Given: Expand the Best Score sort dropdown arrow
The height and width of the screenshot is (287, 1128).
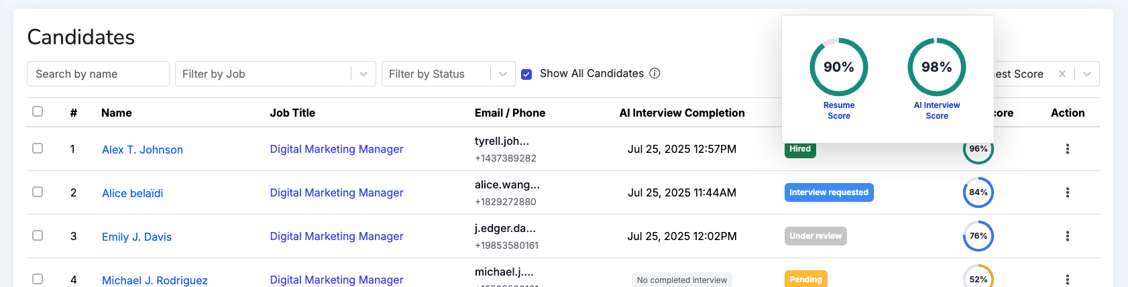Looking at the screenshot, I should [1087, 74].
